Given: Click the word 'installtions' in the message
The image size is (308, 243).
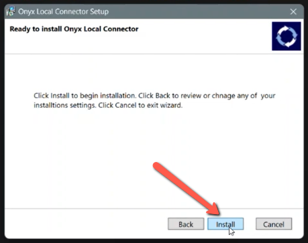Looking at the screenshot, I should 51,105.
